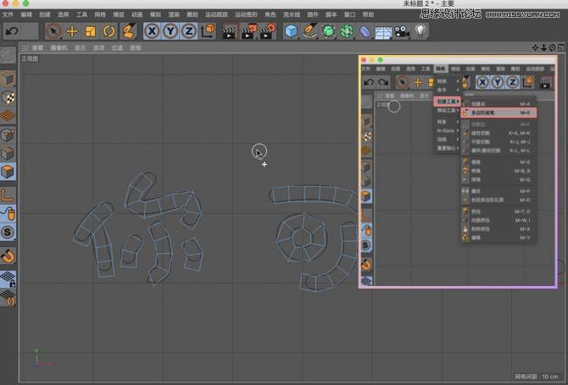Select Workplane mode in left sidebar
Viewport: 568px width, 385px height.
[8, 116]
